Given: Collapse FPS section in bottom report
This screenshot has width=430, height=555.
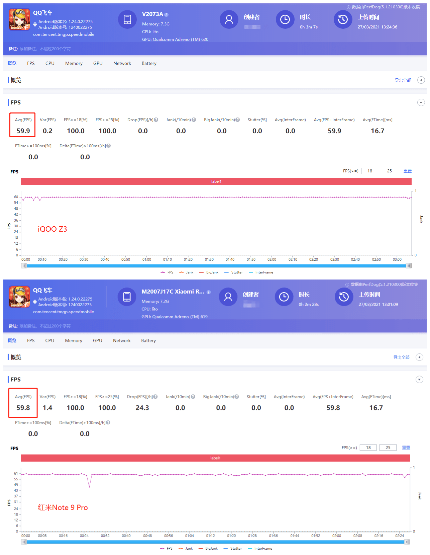Looking at the screenshot, I should tap(419, 380).
